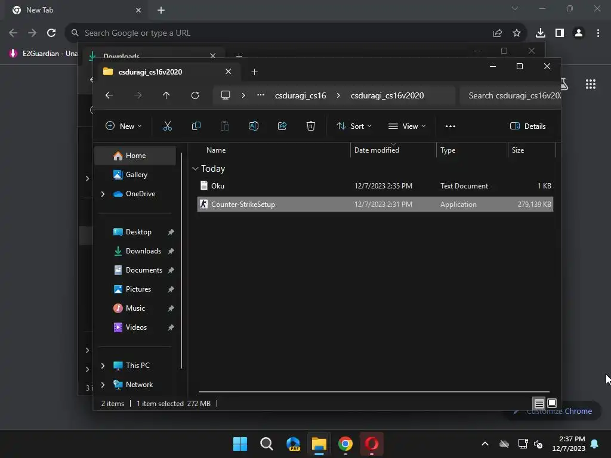Open Gallery in navigation pane
This screenshot has width=611, height=458.
click(x=135, y=175)
